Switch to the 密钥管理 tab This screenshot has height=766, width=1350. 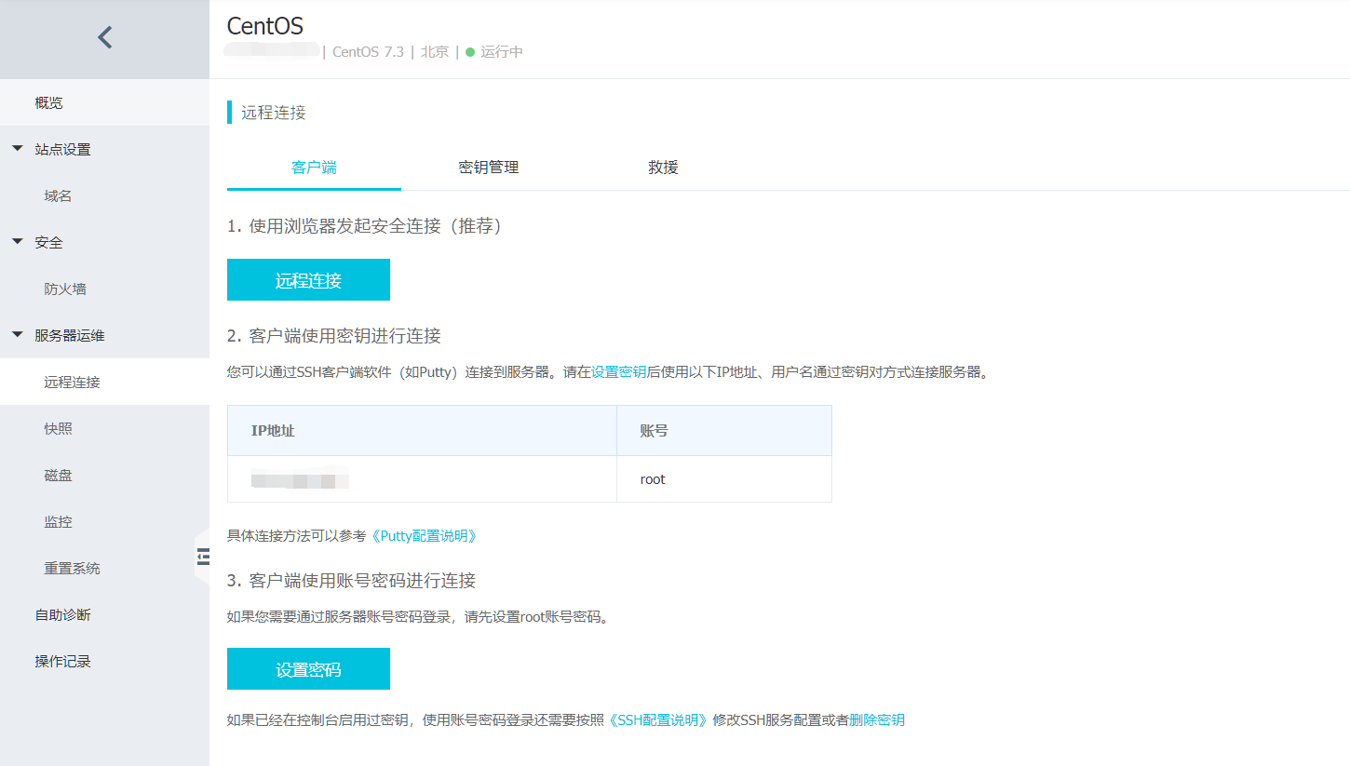(489, 168)
